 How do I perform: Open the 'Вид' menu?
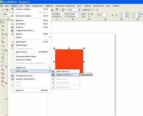click(21, 6)
